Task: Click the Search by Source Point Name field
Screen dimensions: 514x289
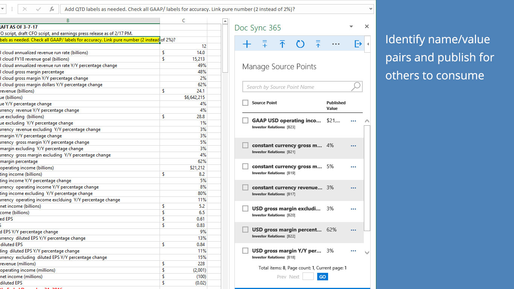Action: (x=297, y=87)
